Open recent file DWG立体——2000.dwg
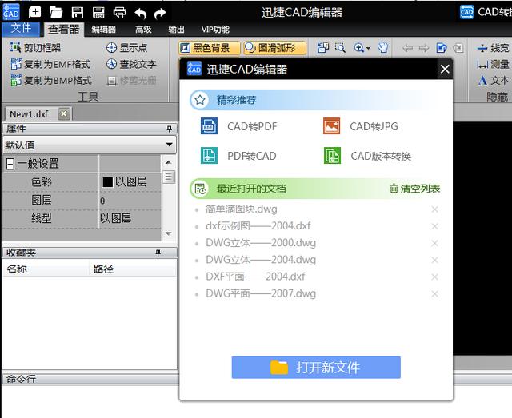Image resolution: width=512 pixels, height=418 pixels. [x=261, y=243]
